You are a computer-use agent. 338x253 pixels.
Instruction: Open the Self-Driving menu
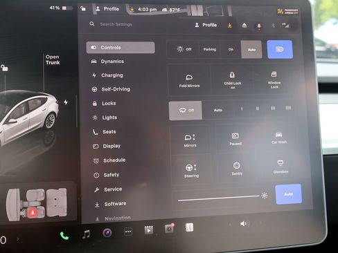111,89
